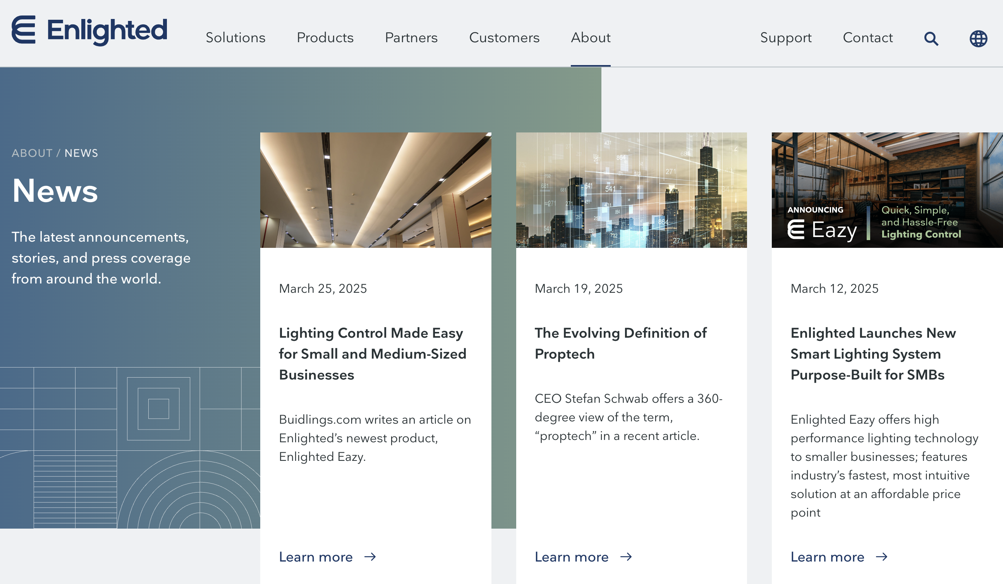
Task: Click Learn more under March 25 article
Action: (x=316, y=557)
